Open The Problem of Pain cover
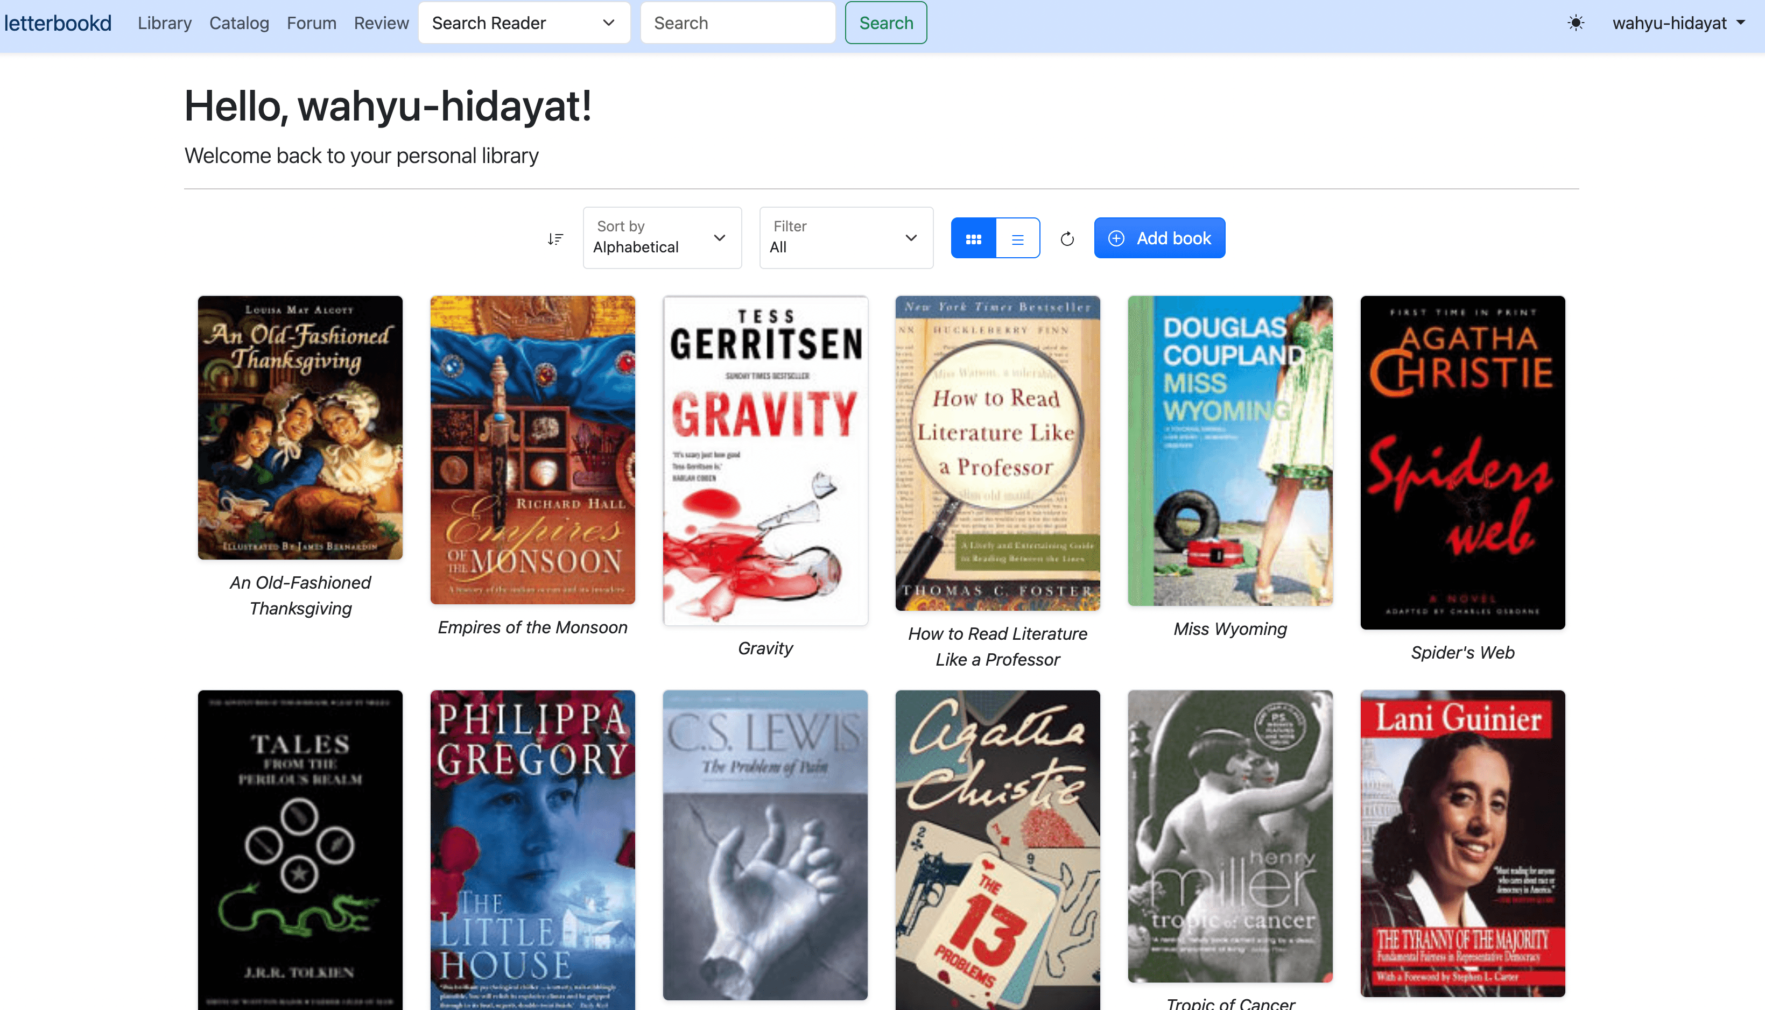The height and width of the screenshot is (1010, 1765). pos(765,845)
